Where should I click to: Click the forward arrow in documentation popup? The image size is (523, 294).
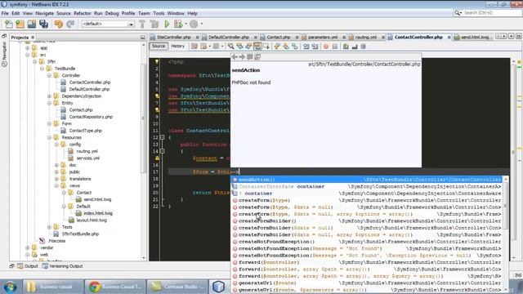coord(242,57)
